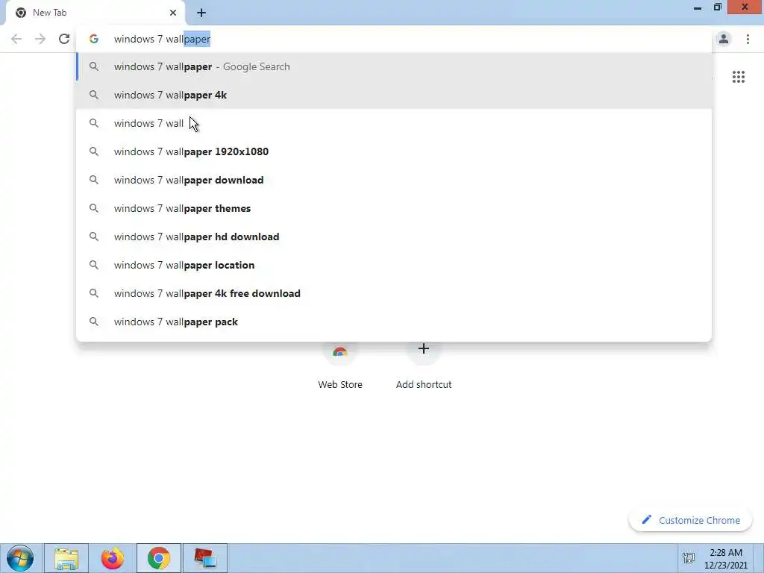Click magnifier icon beside 'wallpaper themes'
This screenshot has width=764, height=573.
(93, 208)
